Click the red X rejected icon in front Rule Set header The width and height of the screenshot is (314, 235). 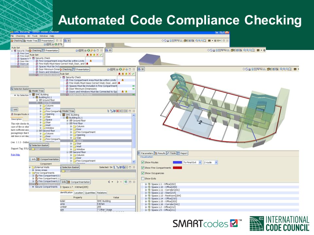click(x=130, y=74)
